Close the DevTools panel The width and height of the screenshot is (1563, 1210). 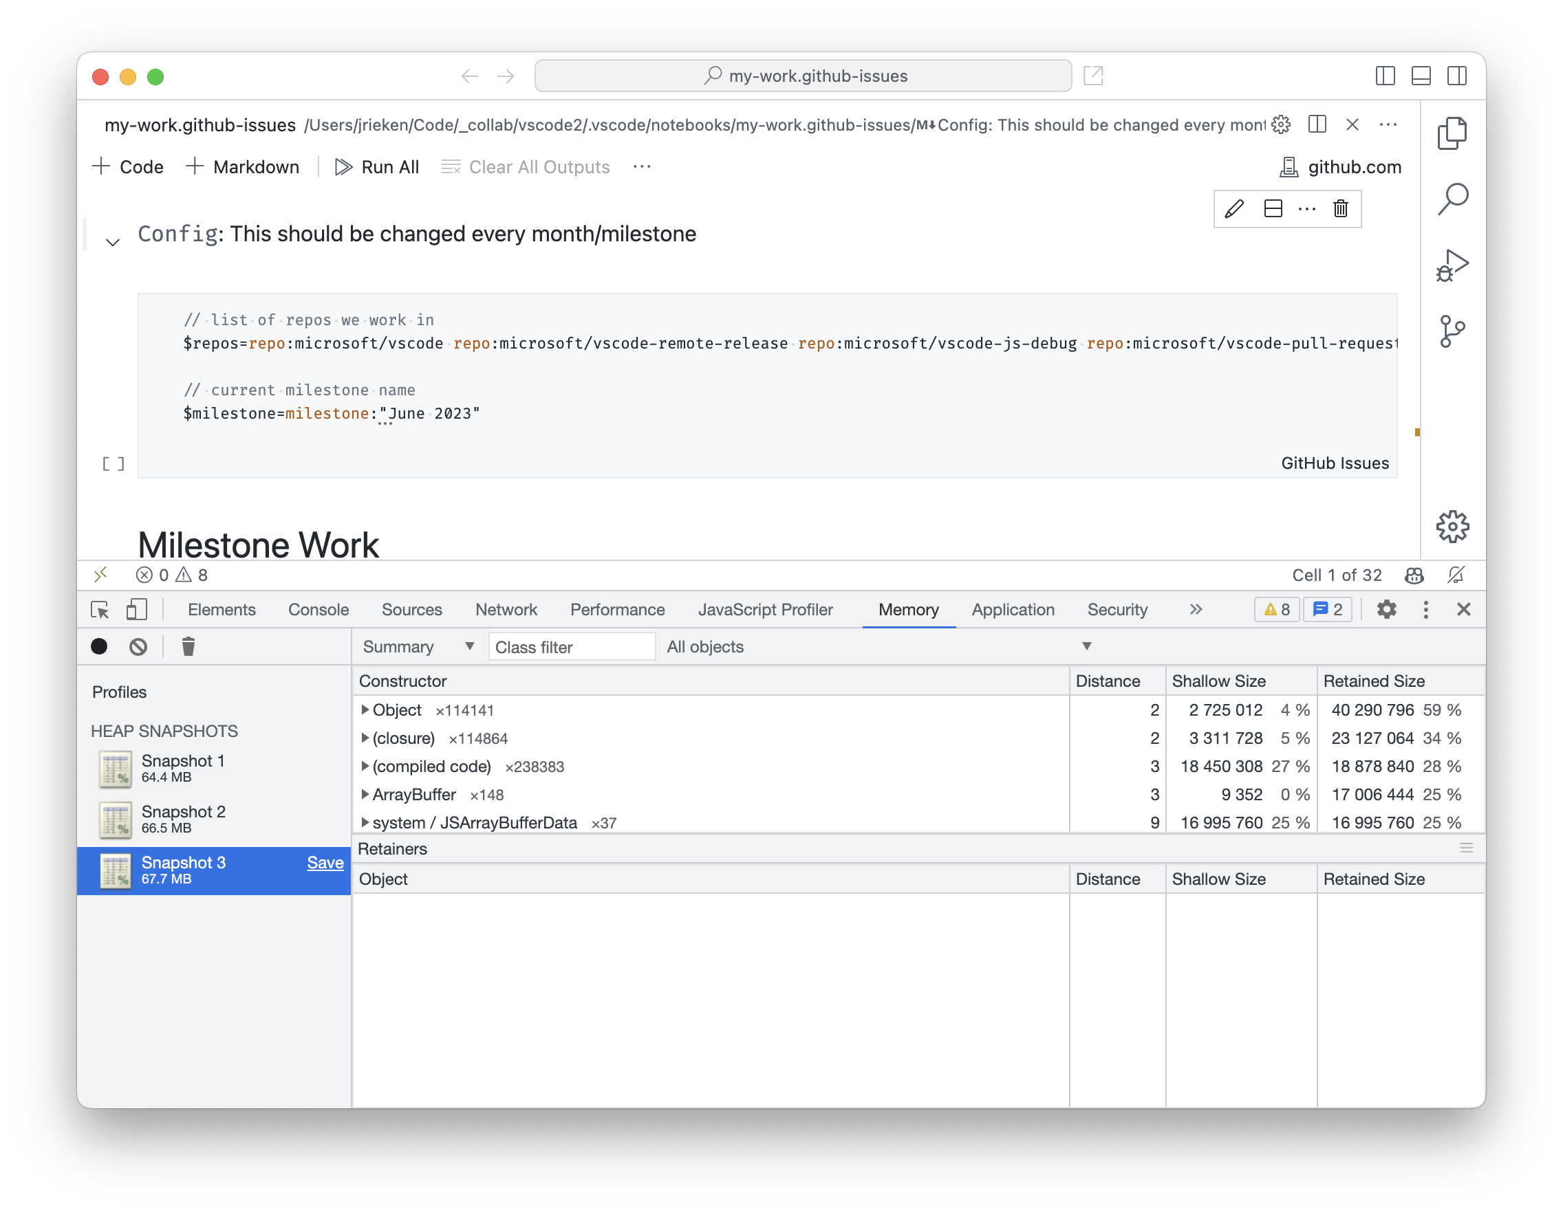[1463, 609]
